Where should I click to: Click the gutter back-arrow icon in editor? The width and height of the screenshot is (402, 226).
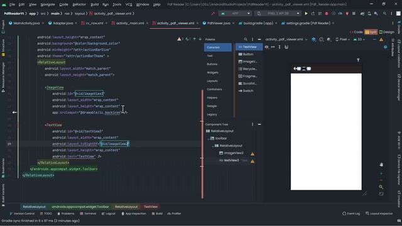[14, 112]
